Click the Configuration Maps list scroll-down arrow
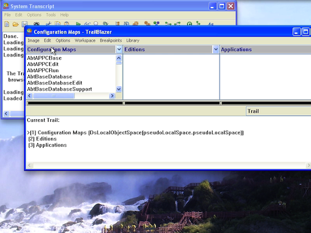Screen dimensions: 311x233 tap(119, 89)
